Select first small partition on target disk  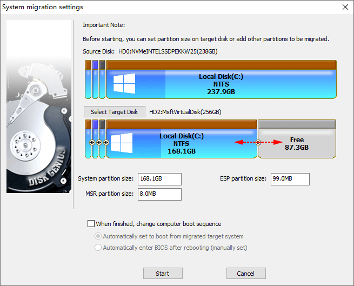click(88, 139)
